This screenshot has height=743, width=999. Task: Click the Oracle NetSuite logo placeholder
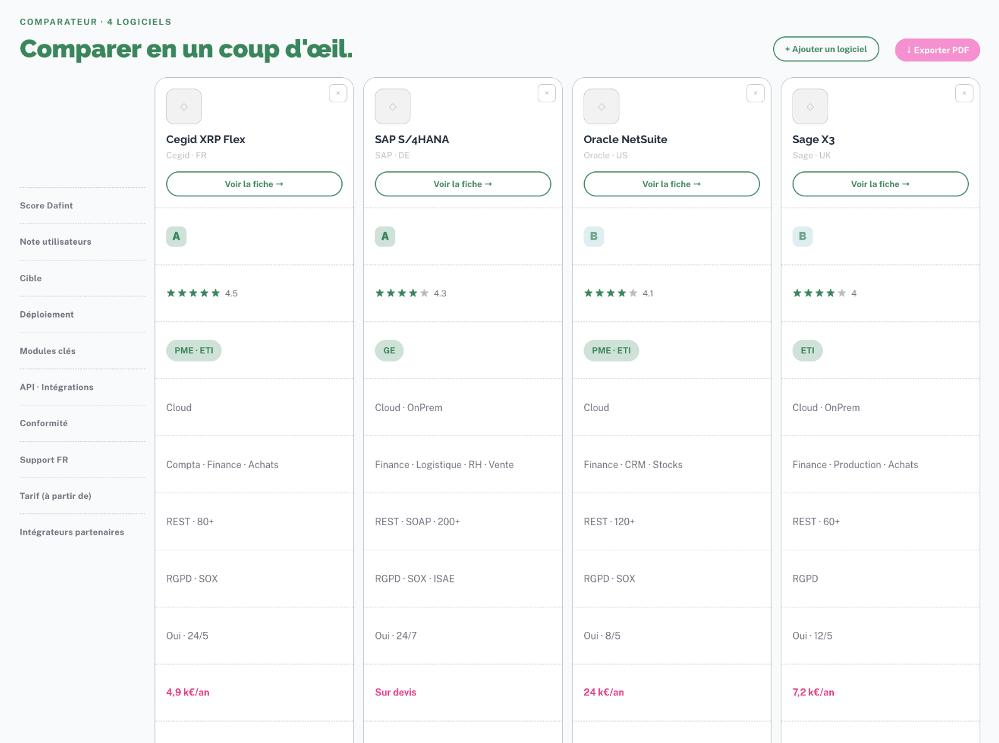point(601,107)
